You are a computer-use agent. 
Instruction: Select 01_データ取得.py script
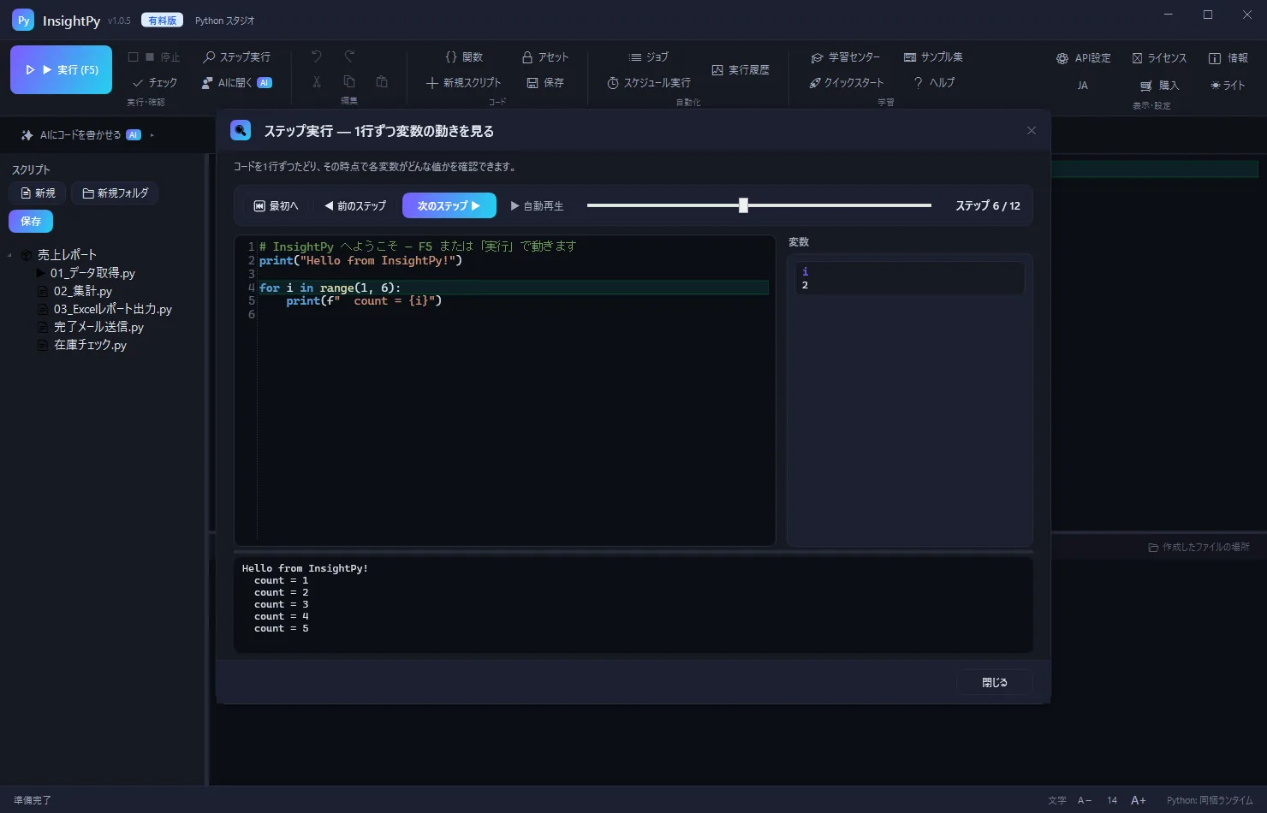pyautogui.click(x=92, y=273)
